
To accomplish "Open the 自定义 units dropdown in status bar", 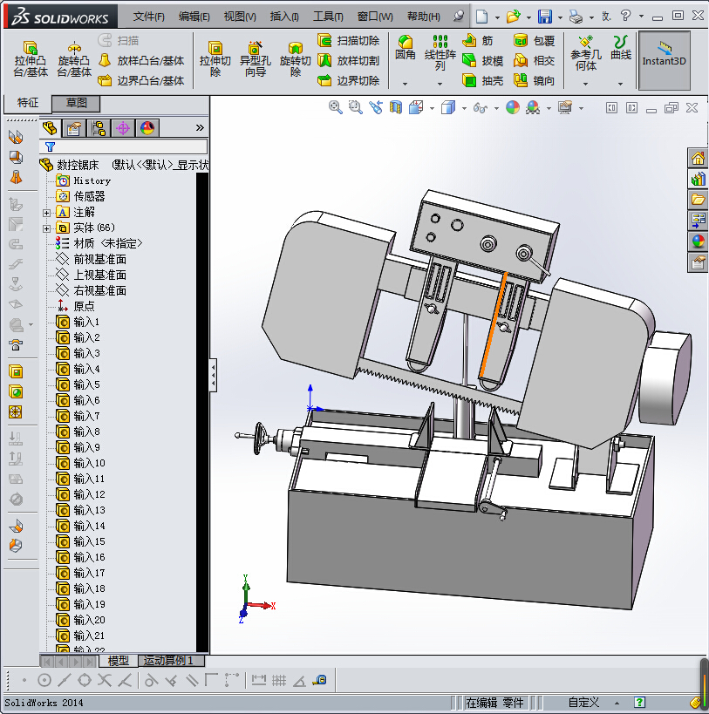I will pos(617,703).
